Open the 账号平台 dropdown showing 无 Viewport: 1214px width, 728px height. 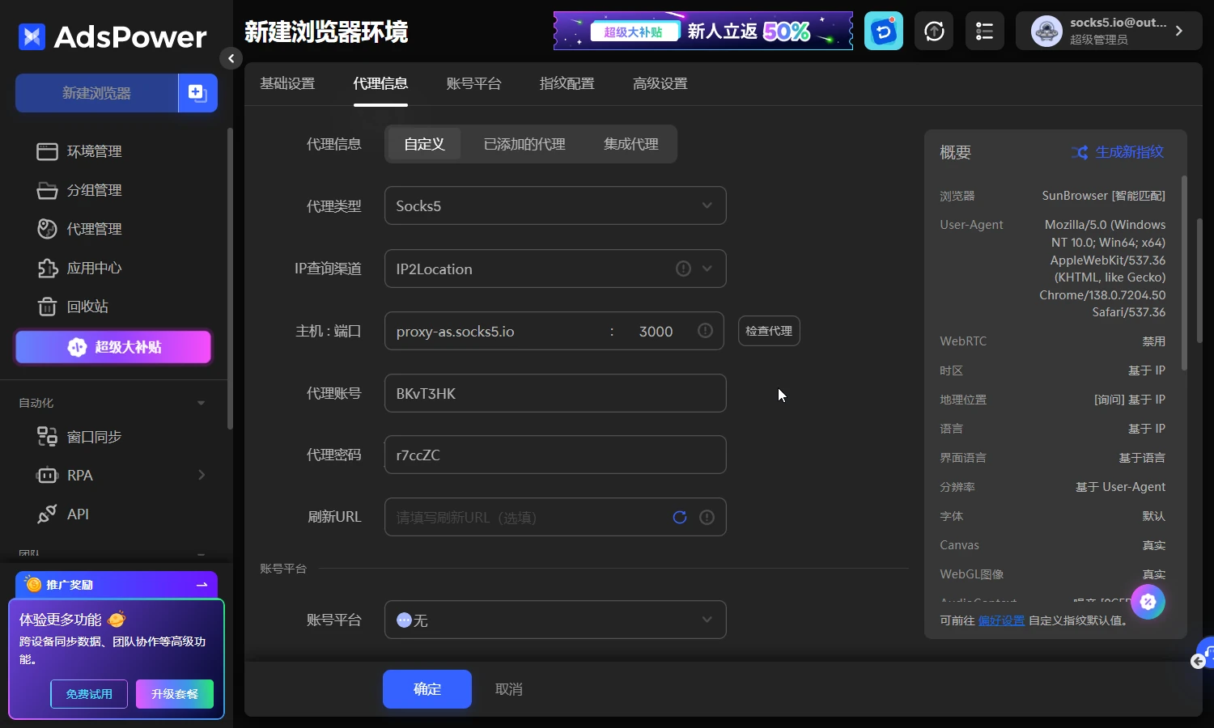point(555,620)
